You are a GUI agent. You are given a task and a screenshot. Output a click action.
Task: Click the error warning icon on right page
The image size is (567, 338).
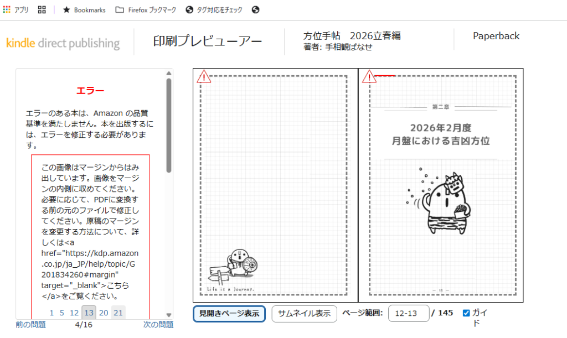[x=369, y=76]
